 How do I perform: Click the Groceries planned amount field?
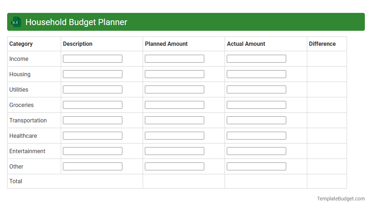(174, 104)
